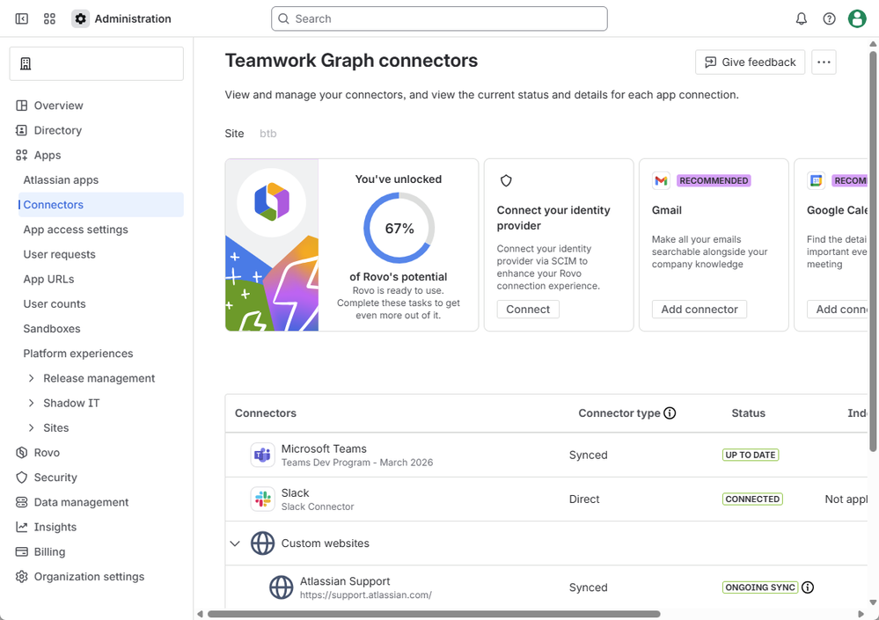Open Sandboxes
879x620 pixels.
pyautogui.click(x=52, y=328)
